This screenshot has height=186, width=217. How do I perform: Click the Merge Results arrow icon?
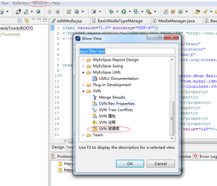[95, 97]
